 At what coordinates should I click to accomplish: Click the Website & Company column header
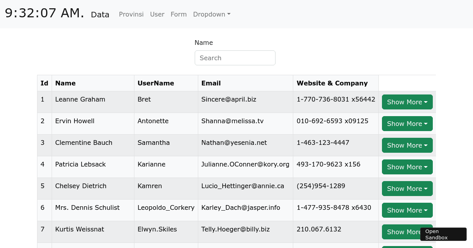coord(332,83)
